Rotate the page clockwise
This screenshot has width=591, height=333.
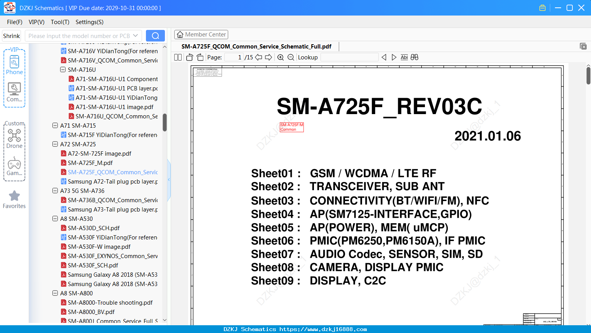200,57
